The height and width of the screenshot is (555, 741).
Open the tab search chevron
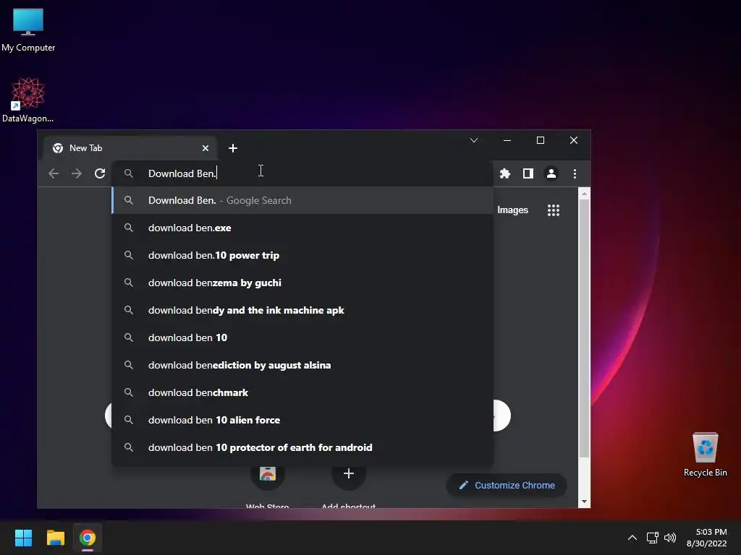click(x=473, y=140)
